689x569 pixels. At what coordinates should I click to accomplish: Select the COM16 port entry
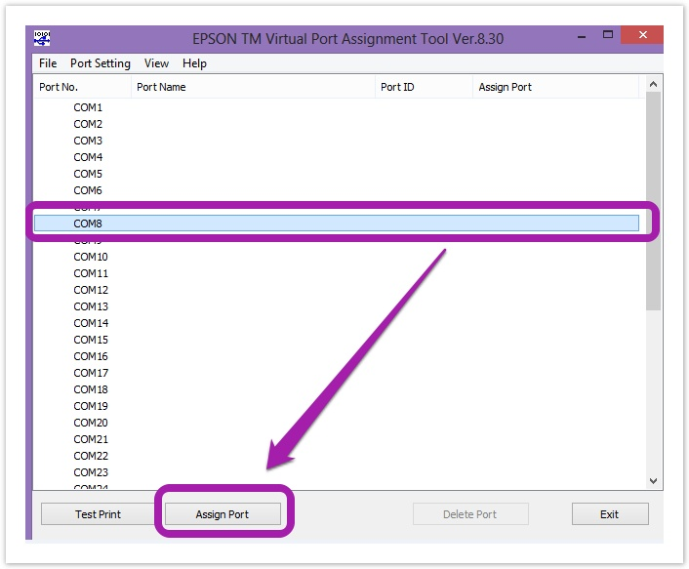[91, 356]
